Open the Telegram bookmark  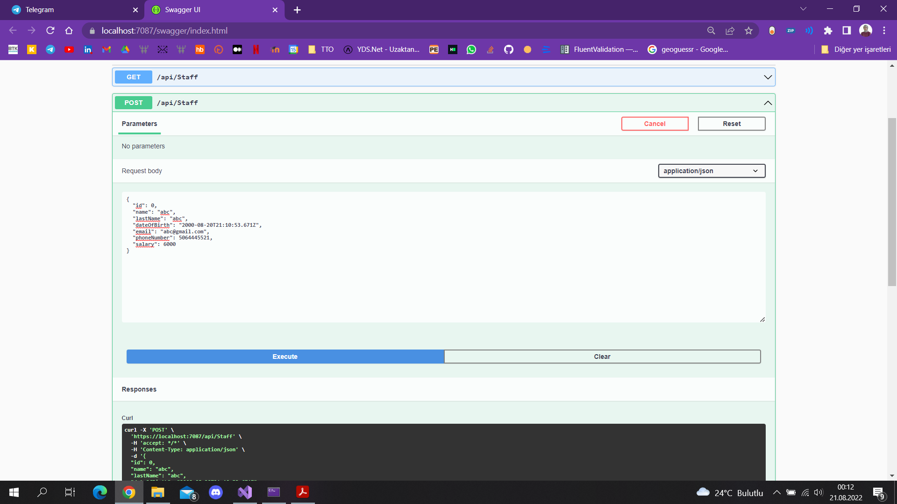point(50,49)
